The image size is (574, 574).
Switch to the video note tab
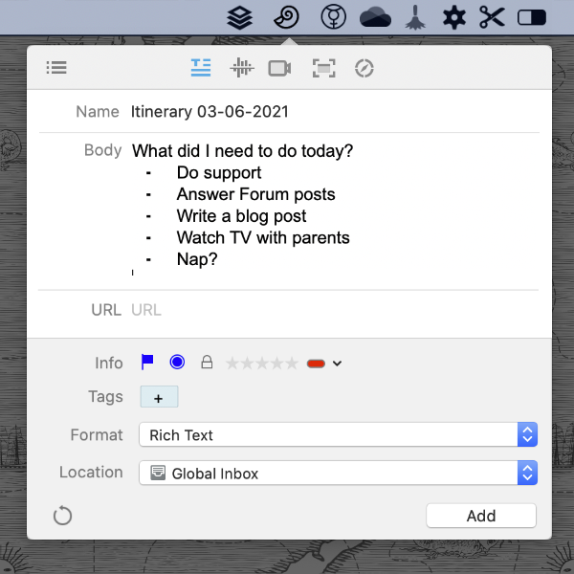coord(279,68)
